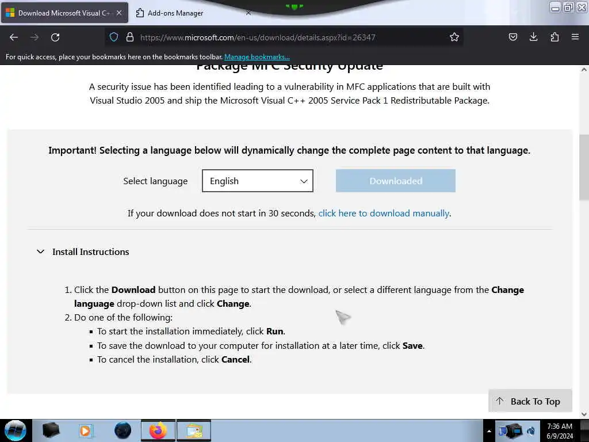Screen dimensions: 589x442
Task: Open the volume tray icon
Action: tap(531, 431)
